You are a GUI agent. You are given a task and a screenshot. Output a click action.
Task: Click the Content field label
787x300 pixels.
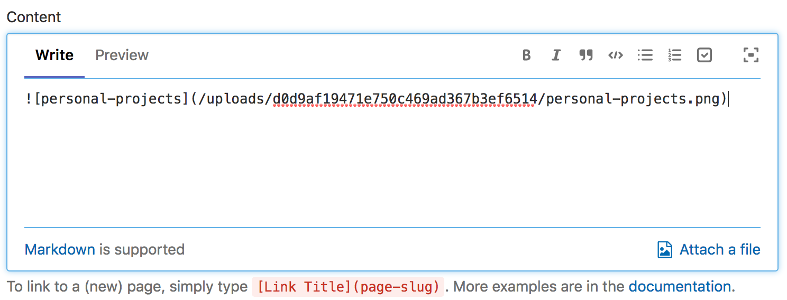coord(34,17)
